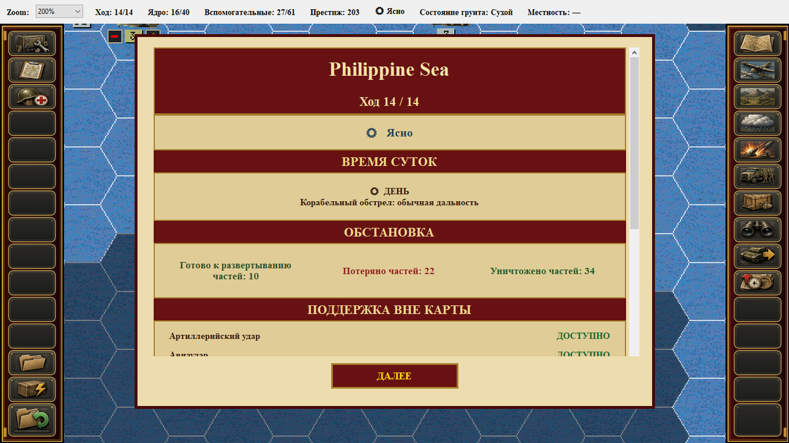Click the ДЕНЬ time-of-day label
The height and width of the screenshot is (443, 789).
tap(396, 191)
